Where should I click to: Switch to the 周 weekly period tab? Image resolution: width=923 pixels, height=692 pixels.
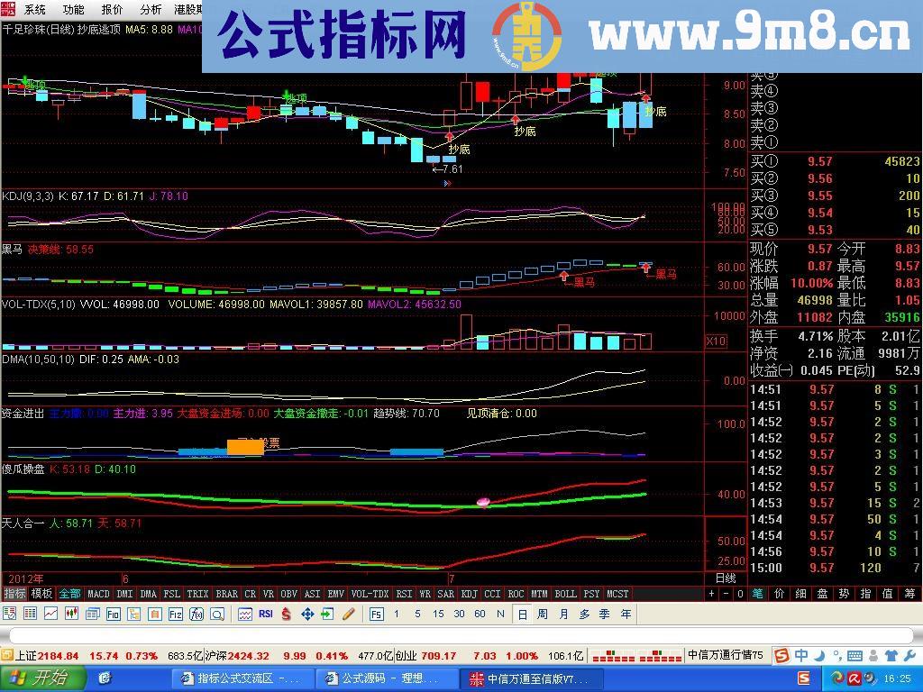tap(542, 614)
